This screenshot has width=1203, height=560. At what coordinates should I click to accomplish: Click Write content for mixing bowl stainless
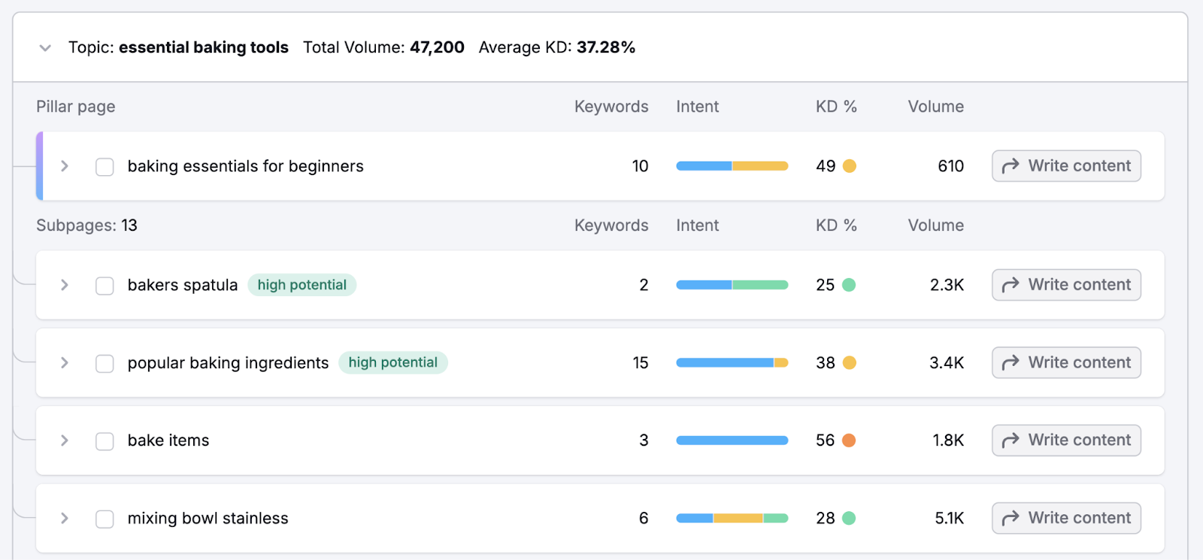[1066, 518]
